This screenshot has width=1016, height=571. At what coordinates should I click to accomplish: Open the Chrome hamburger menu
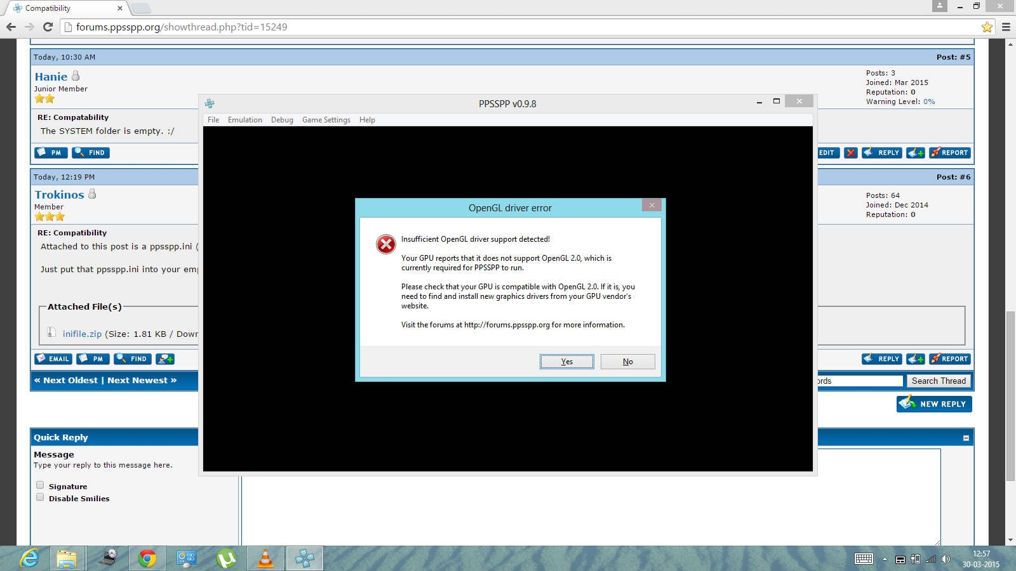click(1006, 27)
